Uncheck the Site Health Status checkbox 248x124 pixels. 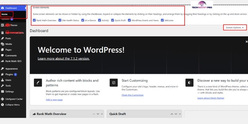[x=60, y=20]
